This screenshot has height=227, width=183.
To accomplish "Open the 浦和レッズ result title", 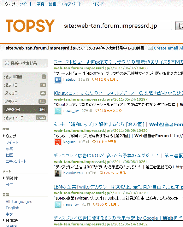I will click(118, 125).
